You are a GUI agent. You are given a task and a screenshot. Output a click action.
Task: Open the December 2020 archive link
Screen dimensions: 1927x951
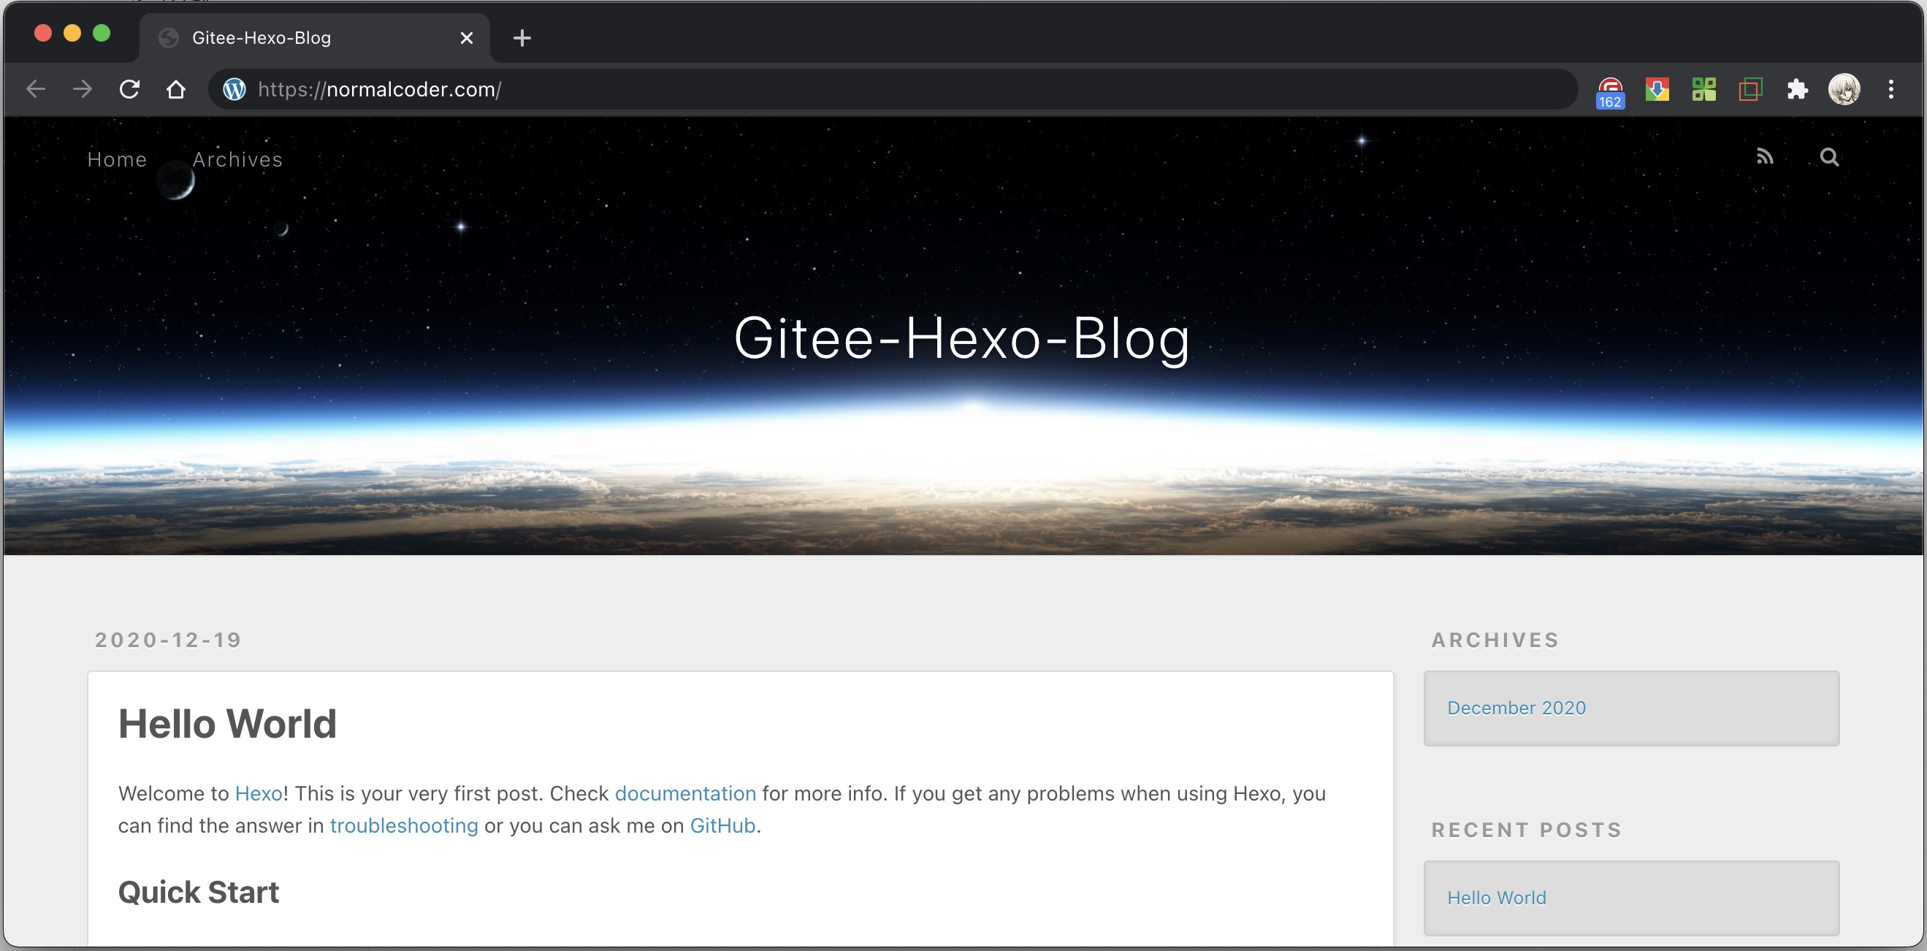(x=1516, y=708)
